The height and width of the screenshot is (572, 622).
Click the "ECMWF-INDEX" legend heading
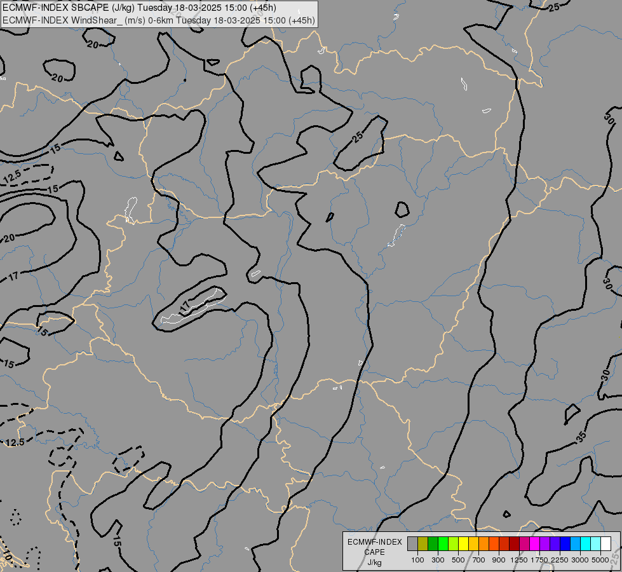[x=374, y=542]
